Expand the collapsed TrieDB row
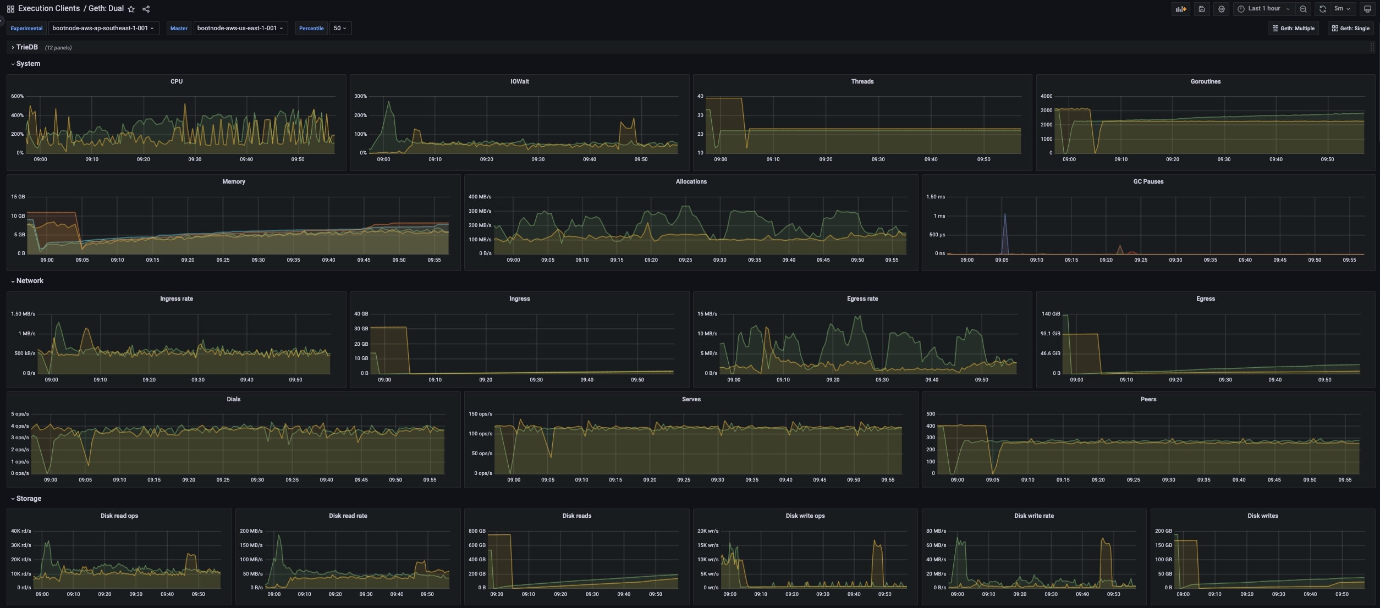 [x=26, y=47]
